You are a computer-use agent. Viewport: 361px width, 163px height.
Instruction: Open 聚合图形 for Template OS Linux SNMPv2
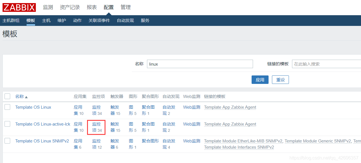click(x=150, y=141)
